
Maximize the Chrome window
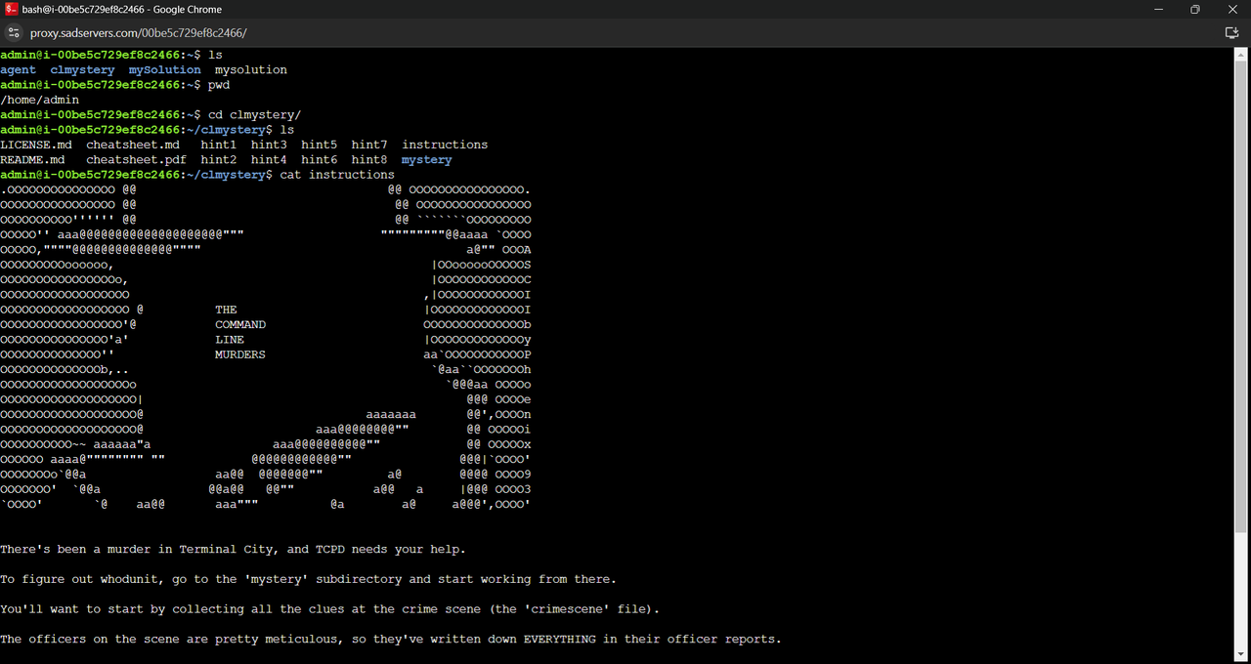tap(1194, 9)
